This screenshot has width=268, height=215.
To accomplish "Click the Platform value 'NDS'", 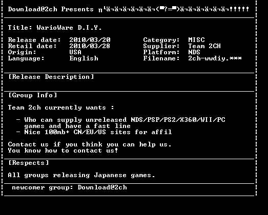I will [194, 52].
